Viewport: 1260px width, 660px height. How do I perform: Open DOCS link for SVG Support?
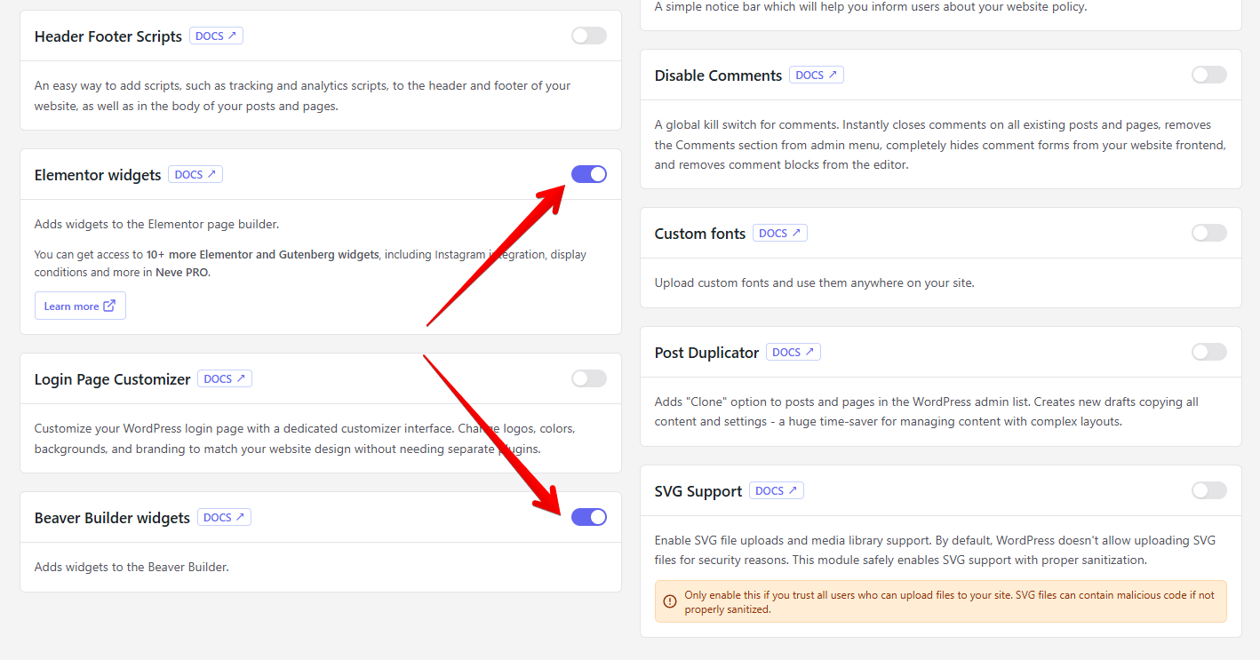tap(777, 491)
